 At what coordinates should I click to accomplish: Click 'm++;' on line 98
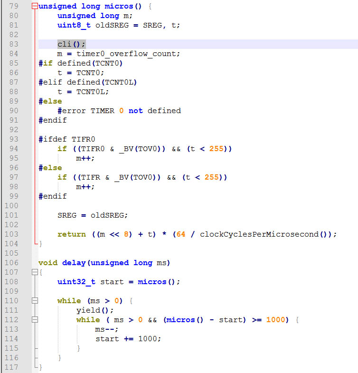coord(85,187)
